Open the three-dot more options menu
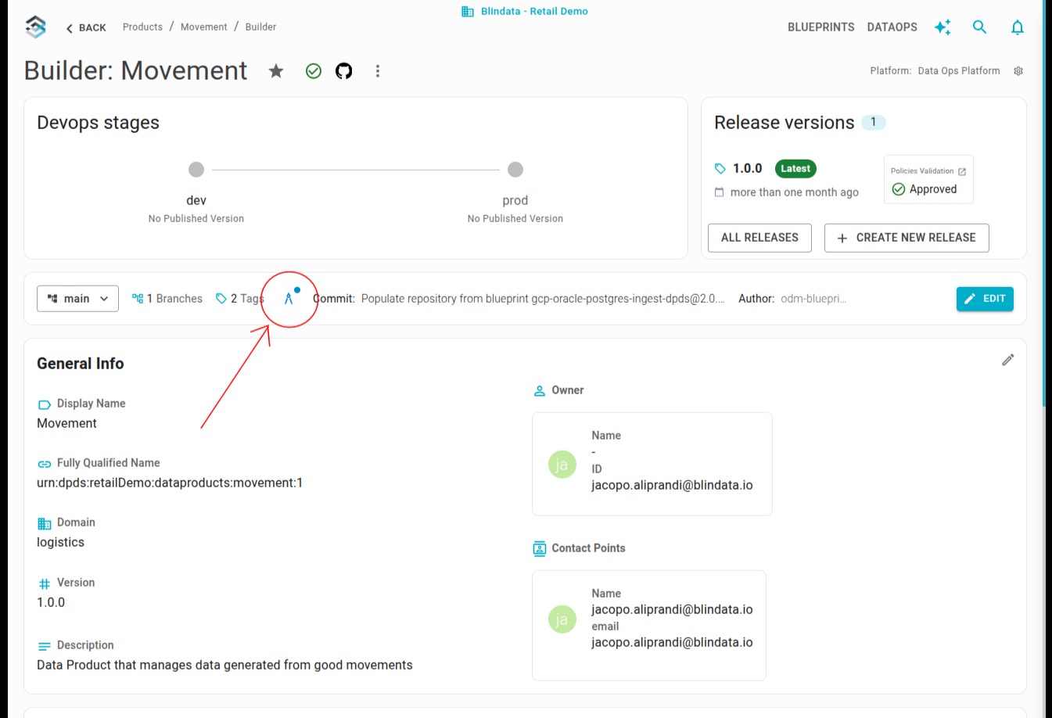Screen dimensions: 1052x718 [x=378, y=71]
